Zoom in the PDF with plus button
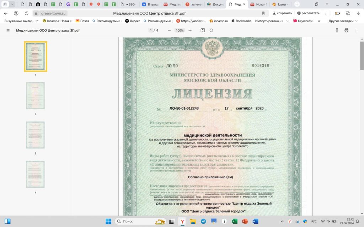364x227 pixels. [190, 31]
